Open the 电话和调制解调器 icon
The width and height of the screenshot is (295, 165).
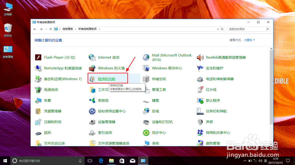pyautogui.click(x=200, y=79)
